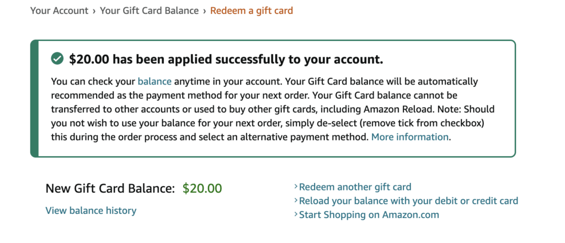This screenshot has width=565, height=243.
Task: Click the green $20.00 balance amount
Action: click(x=202, y=188)
